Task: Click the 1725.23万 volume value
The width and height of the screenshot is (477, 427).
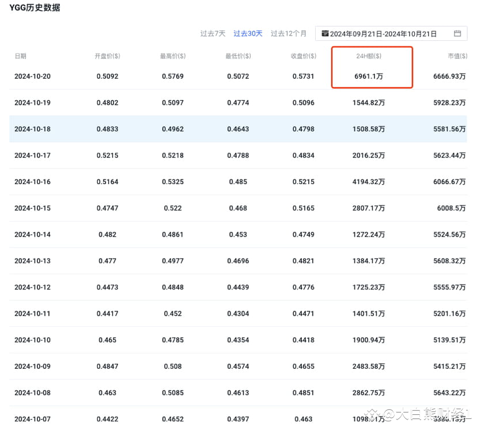Action: [369, 287]
